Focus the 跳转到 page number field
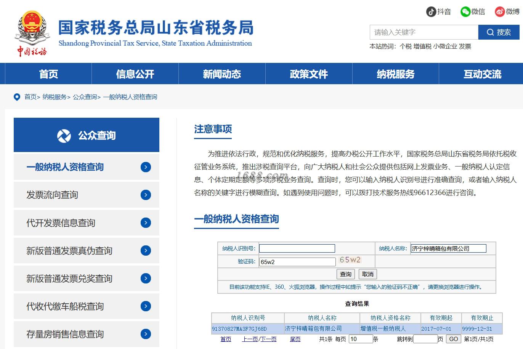This screenshot has width=523, height=349. [425, 339]
